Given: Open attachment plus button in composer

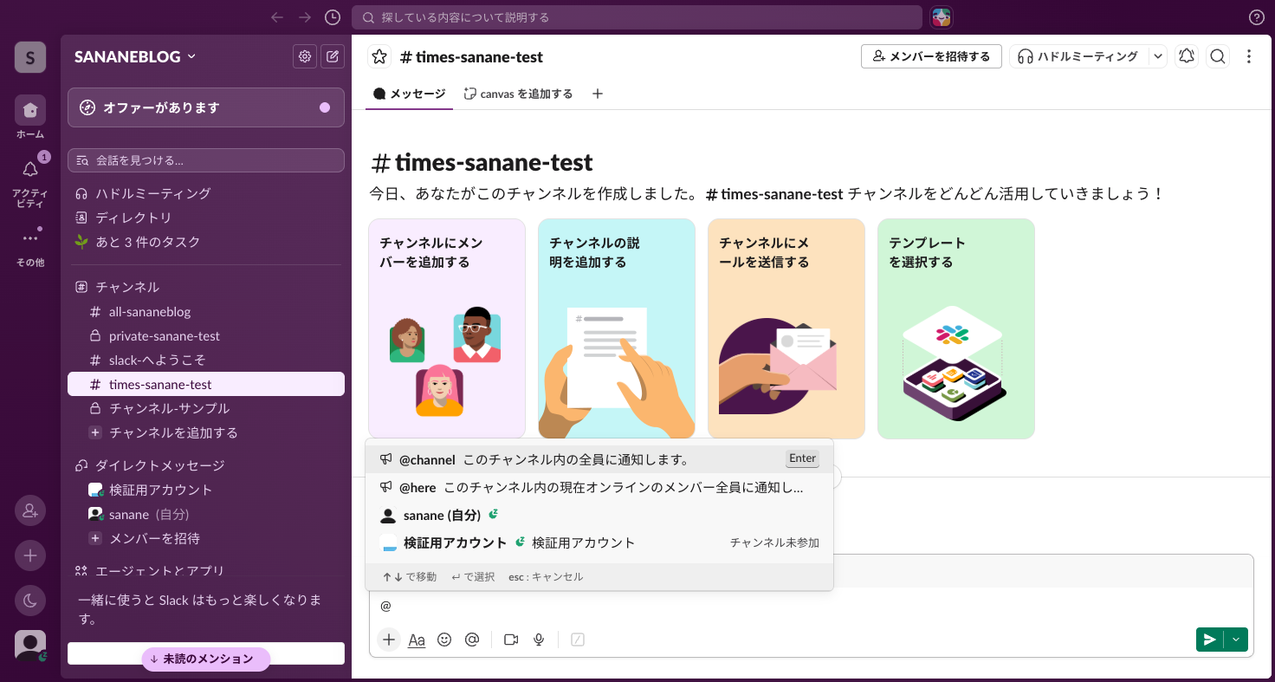Looking at the screenshot, I should tap(389, 640).
